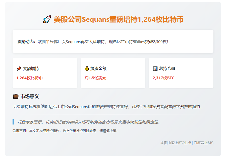Screen dimensions: 226x164
Task: Click the card title 大额增持
Action: (x=31, y=68)
